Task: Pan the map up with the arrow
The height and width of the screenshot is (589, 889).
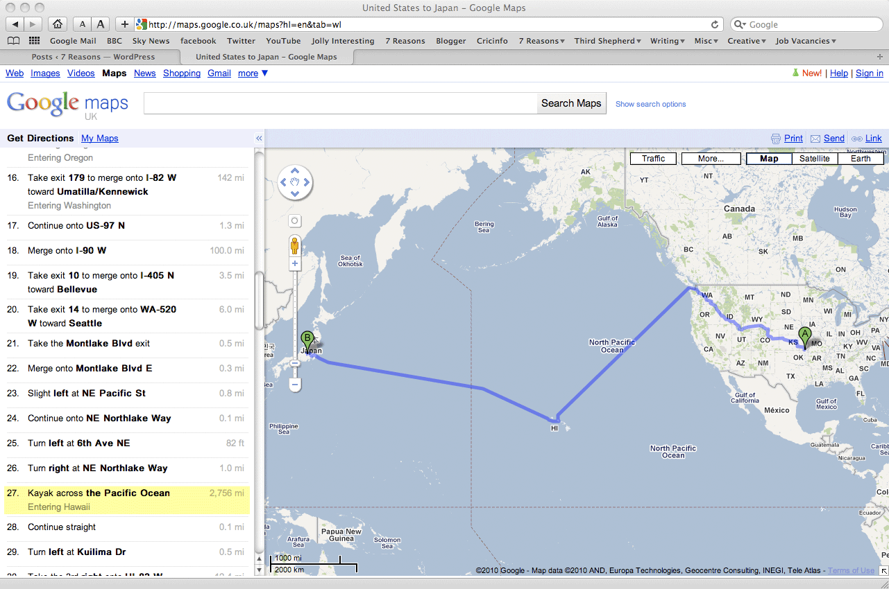Action: pos(295,170)
